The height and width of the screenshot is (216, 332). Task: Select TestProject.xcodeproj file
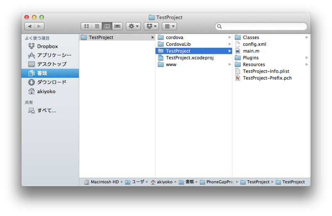[194, 58]
